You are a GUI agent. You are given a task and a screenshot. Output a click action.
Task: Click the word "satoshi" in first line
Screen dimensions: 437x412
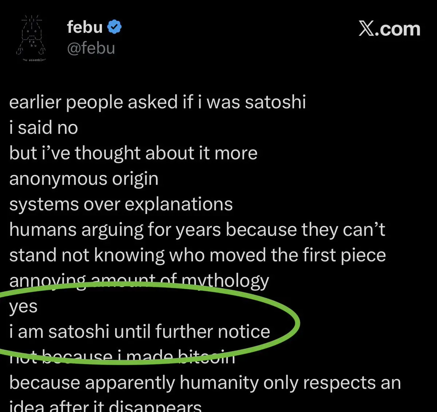point(275,102)
